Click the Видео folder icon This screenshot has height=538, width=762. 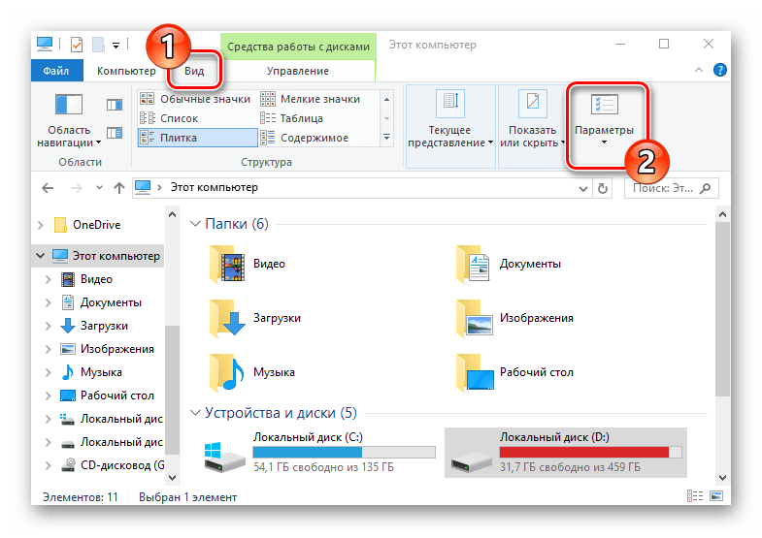tap(226, 265)
